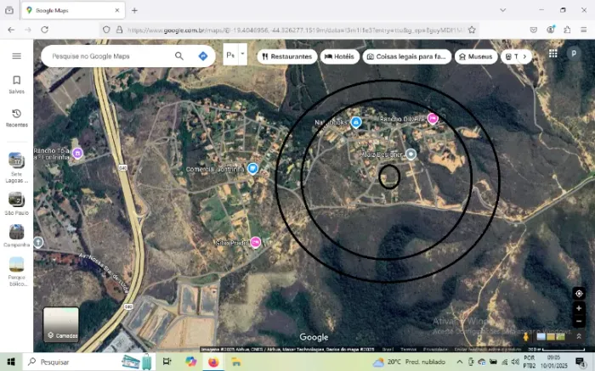Open the volume control in tray

pyautogui.click(x=515, y=362)
